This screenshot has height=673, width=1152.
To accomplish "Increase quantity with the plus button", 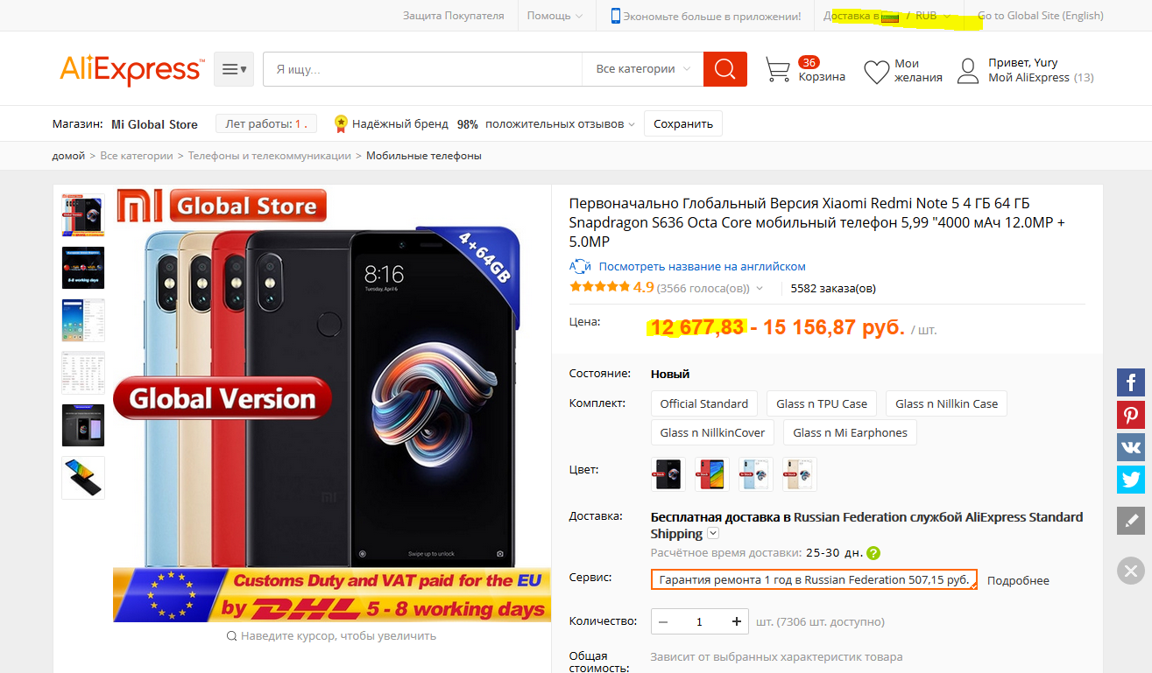I will tap(736, 621).
